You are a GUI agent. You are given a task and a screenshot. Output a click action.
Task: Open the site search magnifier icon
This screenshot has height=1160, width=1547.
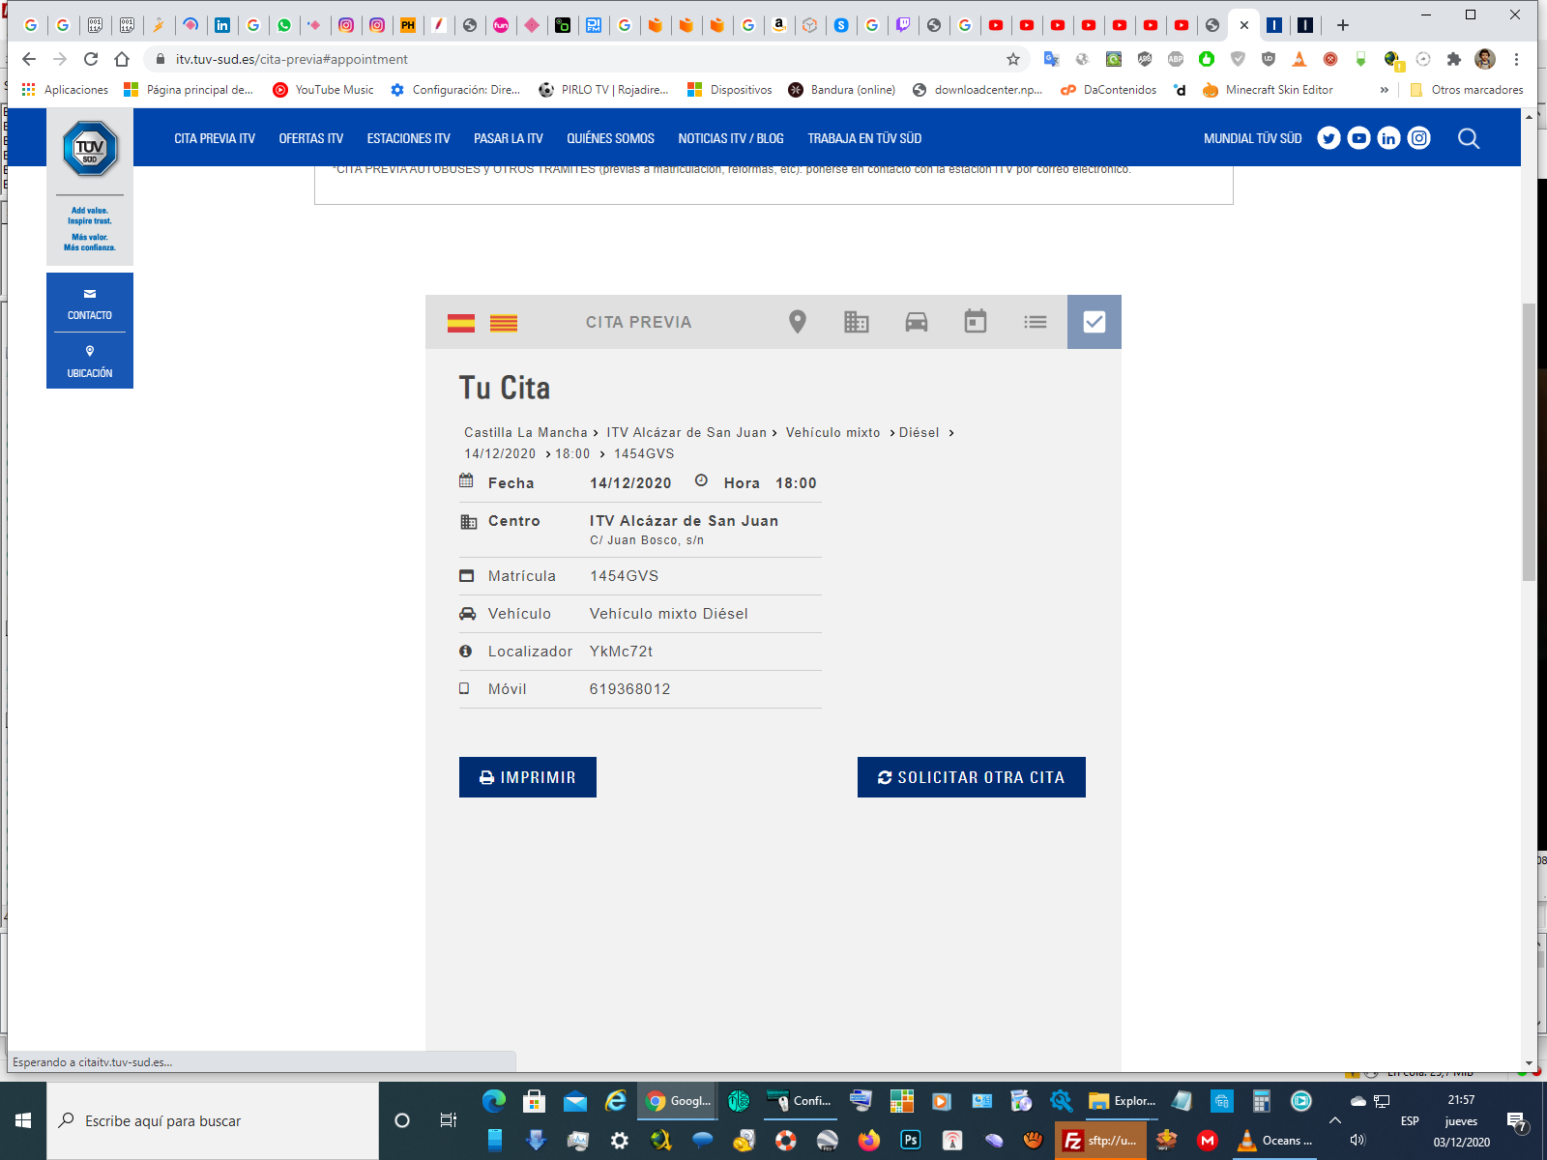(x=1468, y=138)
